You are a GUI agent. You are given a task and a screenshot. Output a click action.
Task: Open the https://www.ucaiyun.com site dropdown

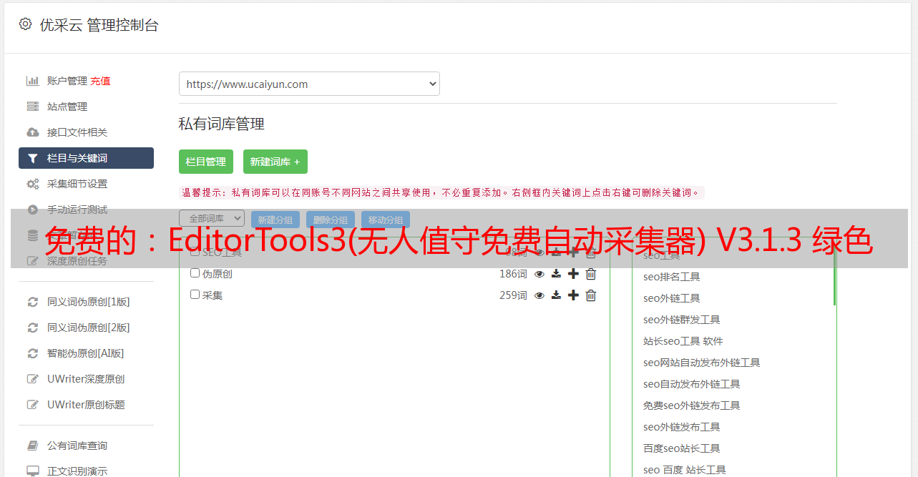pos(309,84)
